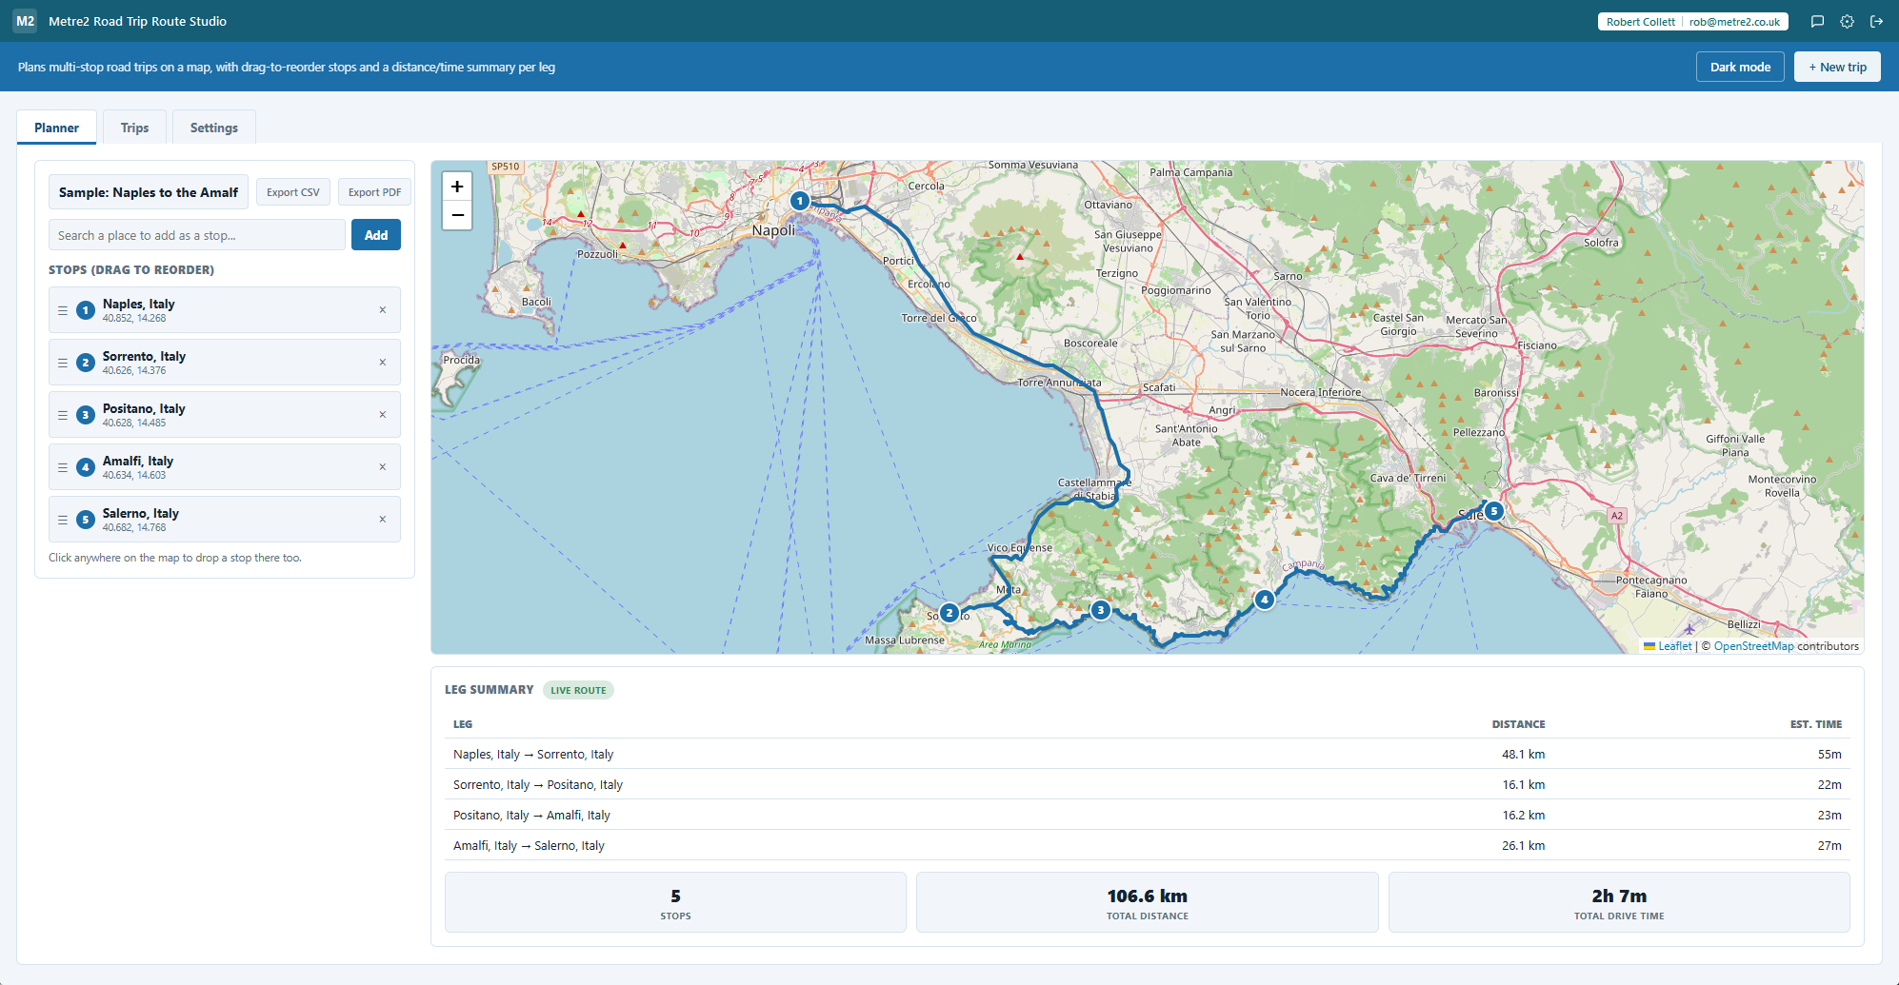Create a new trip
Screen dimensions: 1899x985
[x=1837, y=67]
